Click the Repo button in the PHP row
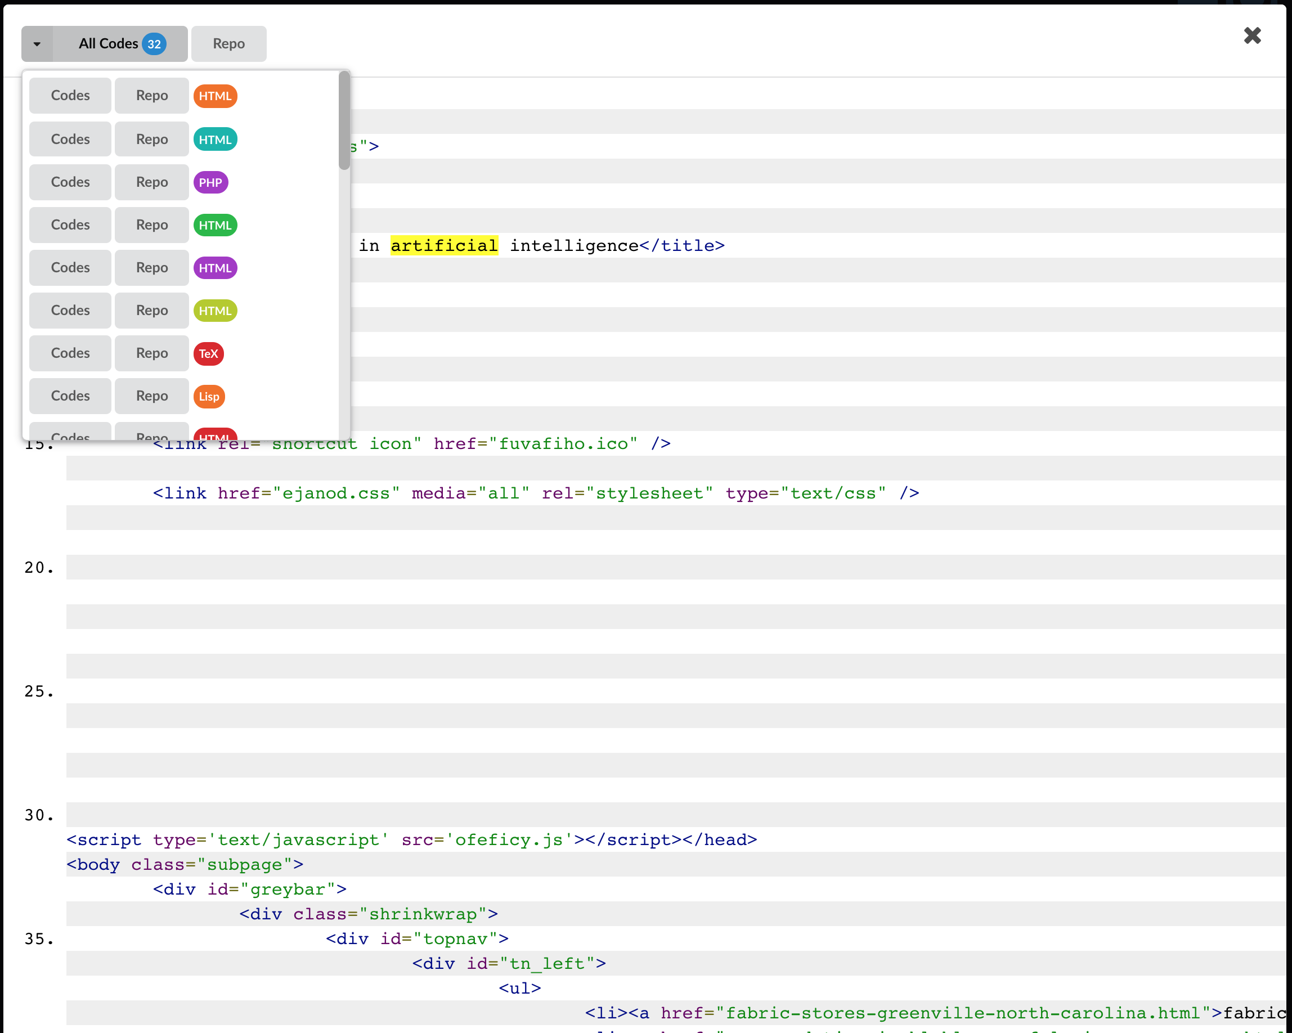The height and width of the screenshot is (1033, 1292). point(151,182)
